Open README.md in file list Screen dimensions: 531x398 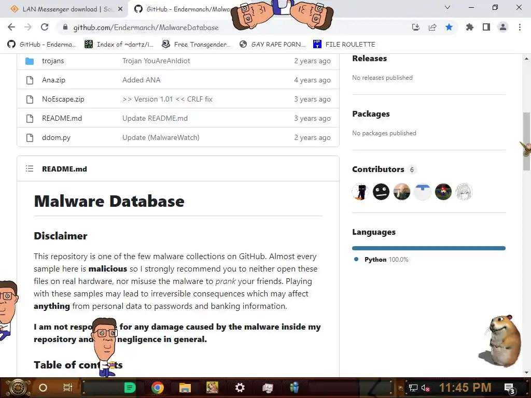click(62, 119)
